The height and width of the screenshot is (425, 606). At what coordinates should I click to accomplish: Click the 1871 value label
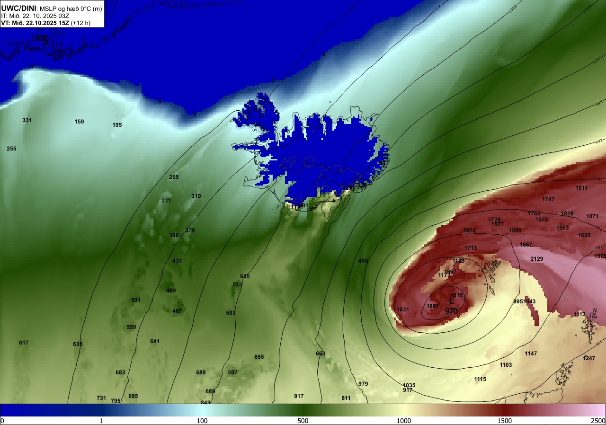point(592,216)
